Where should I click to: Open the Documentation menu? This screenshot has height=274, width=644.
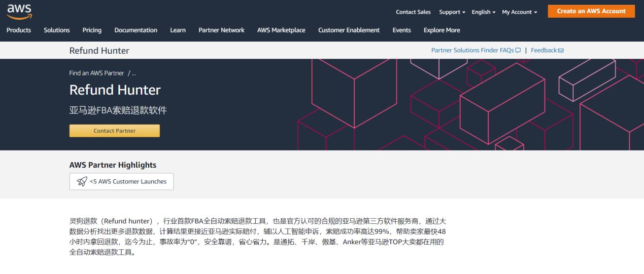point(136,30)
